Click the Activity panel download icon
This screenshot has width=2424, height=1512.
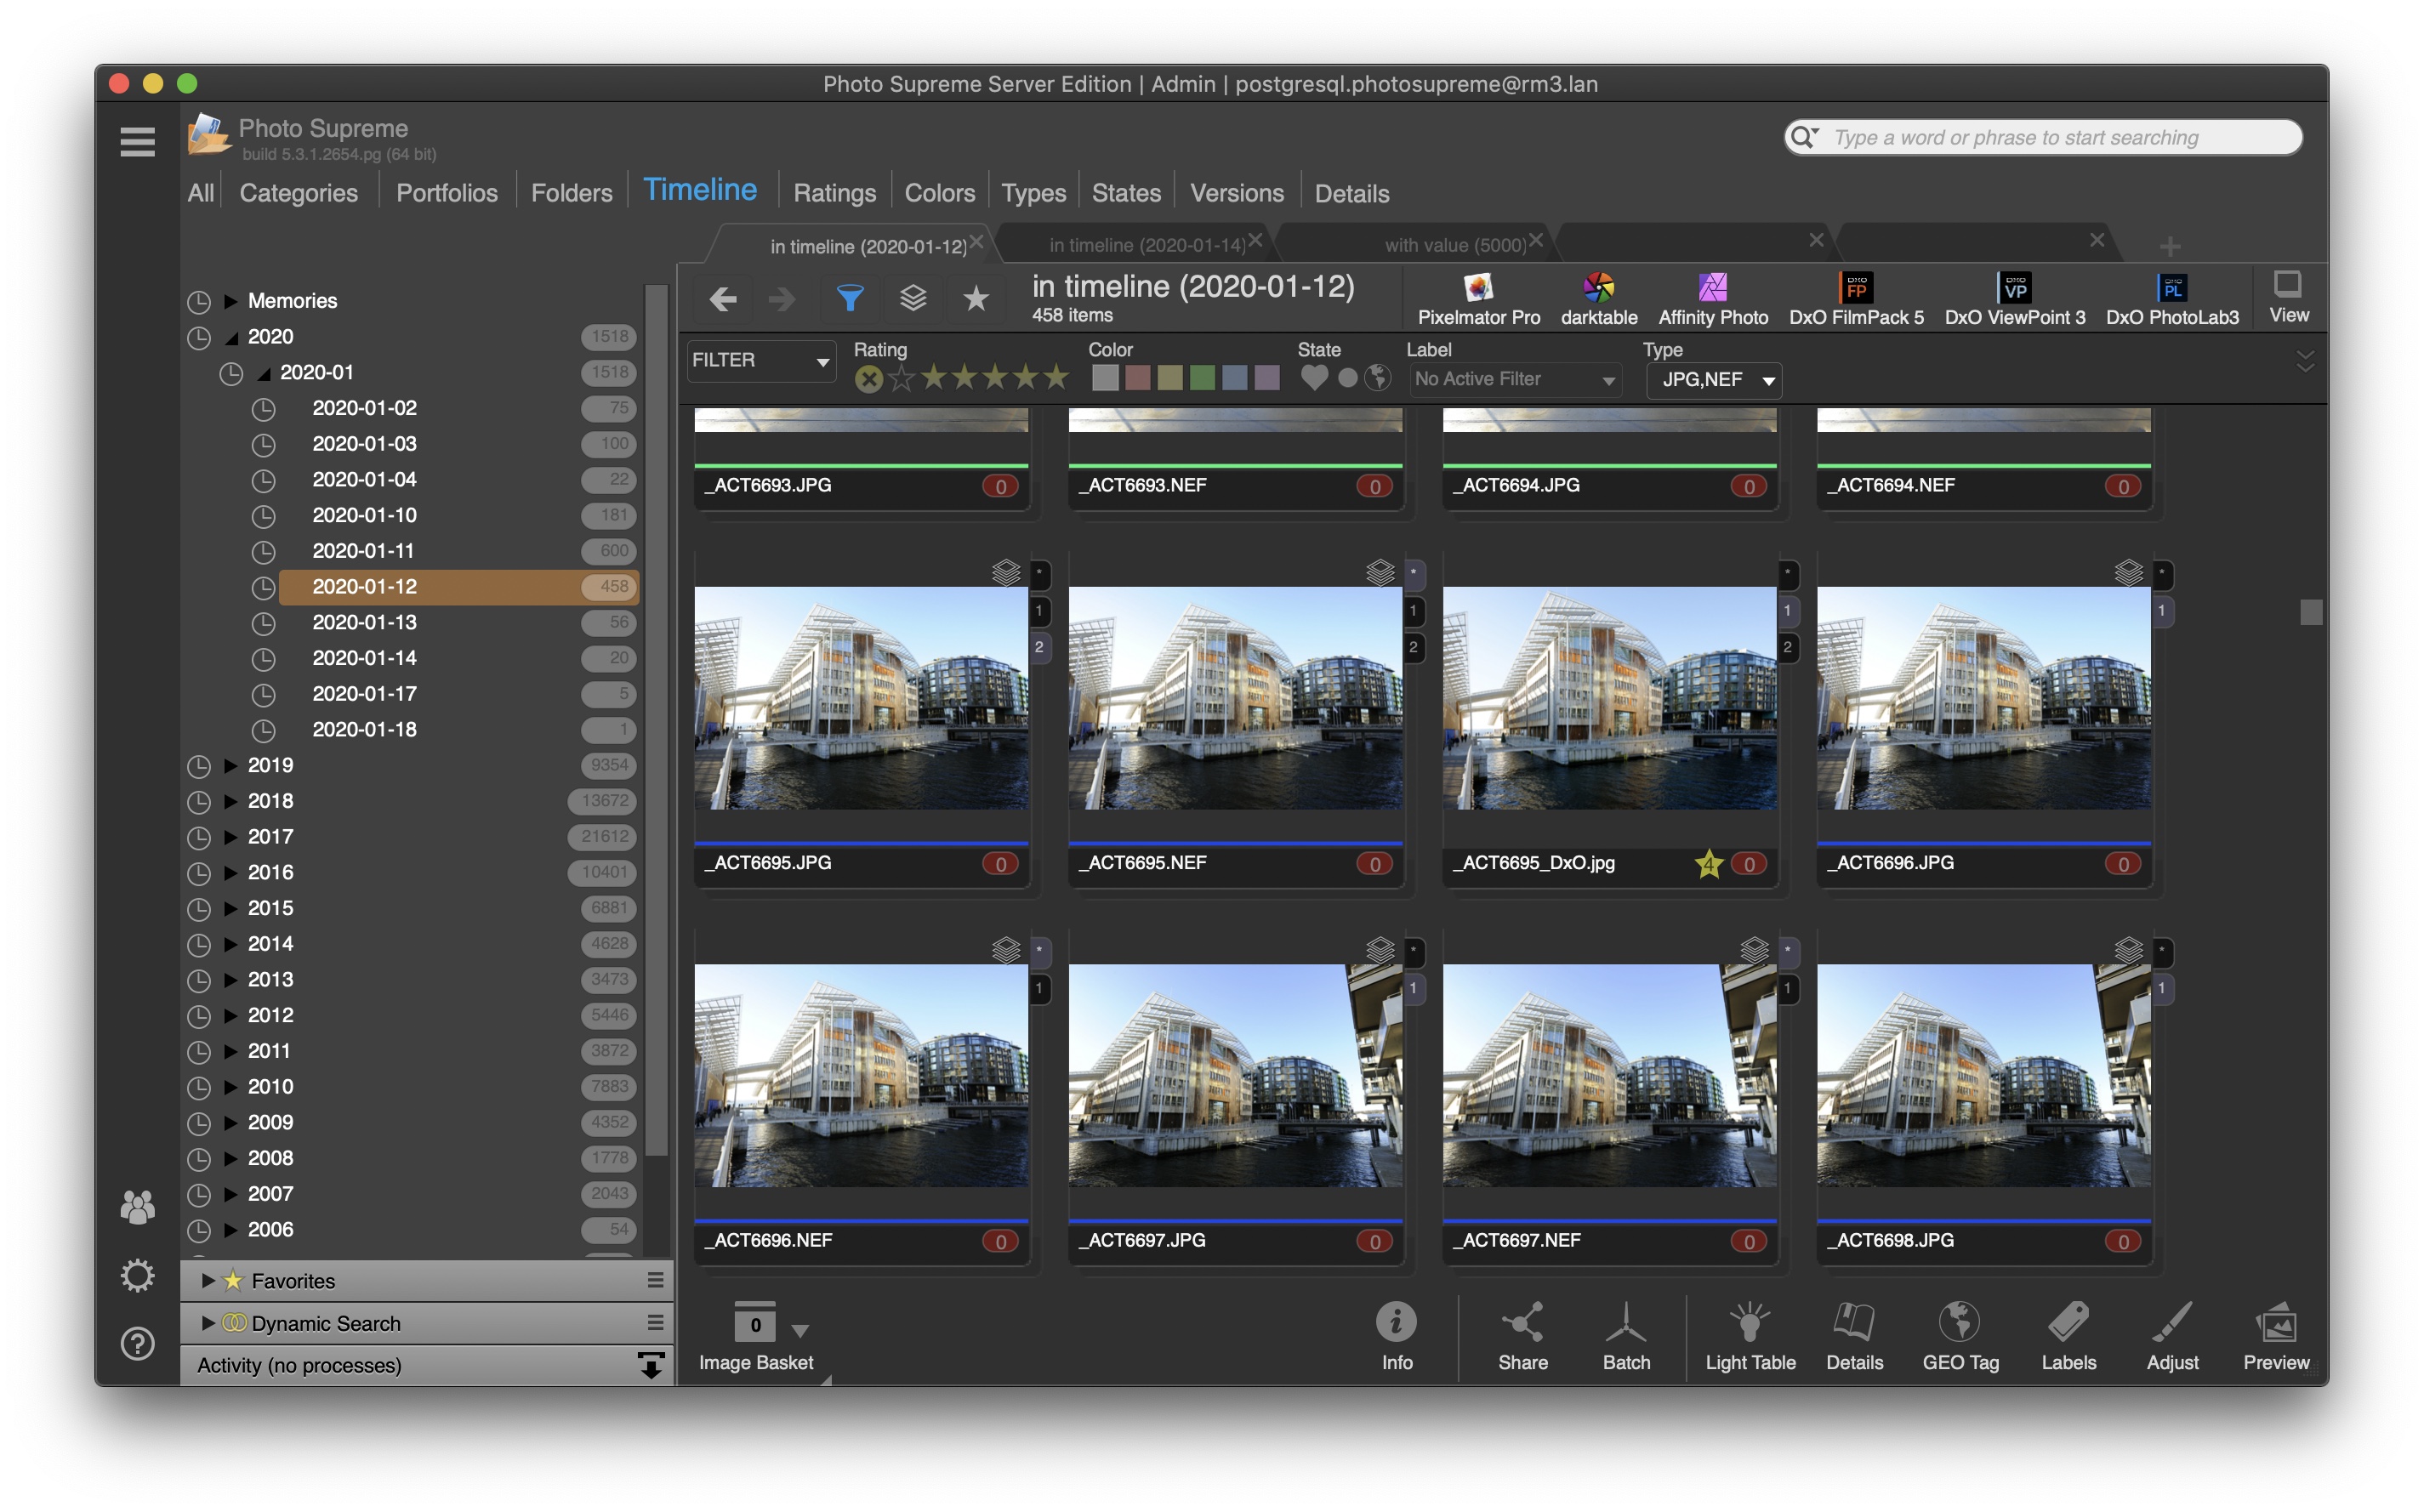tap(651, 1365)
